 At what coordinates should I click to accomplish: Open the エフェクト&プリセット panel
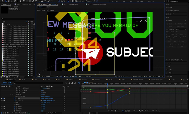pos(173,11)
